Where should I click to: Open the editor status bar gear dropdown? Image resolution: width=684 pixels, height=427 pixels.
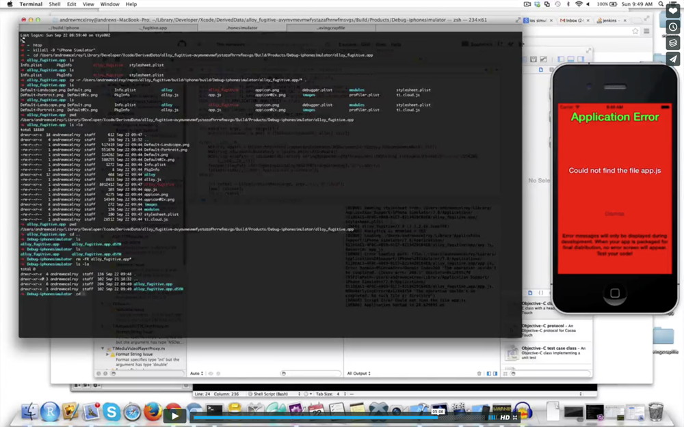[x=308, y=394]
